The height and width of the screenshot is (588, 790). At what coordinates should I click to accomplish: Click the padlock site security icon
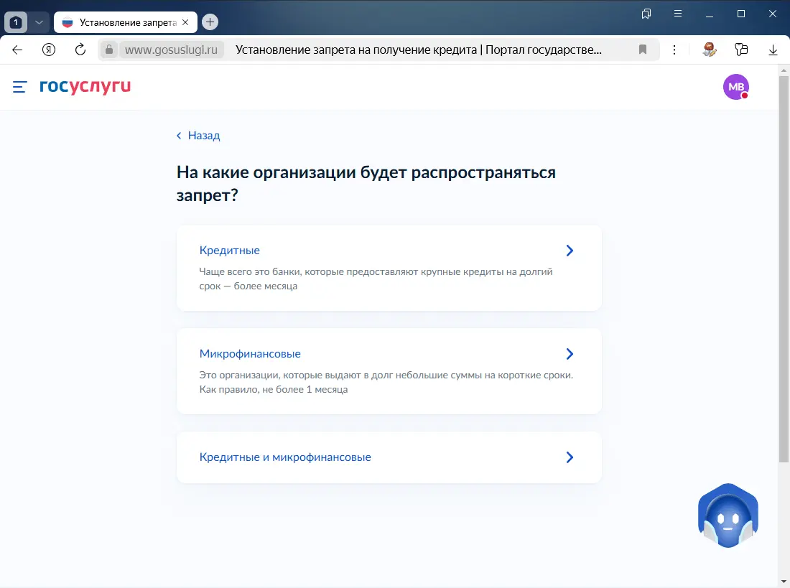click(109, 50)
